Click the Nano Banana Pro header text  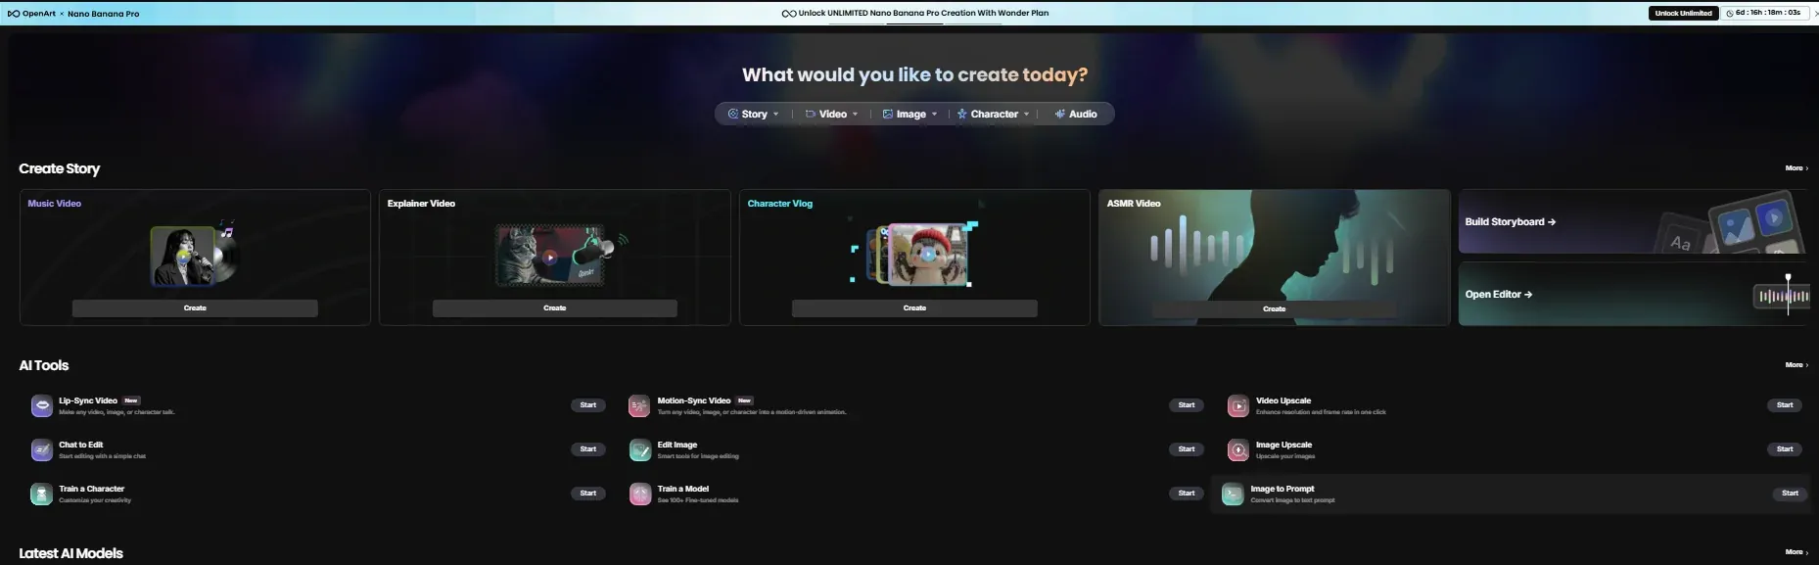coord(103,14)
